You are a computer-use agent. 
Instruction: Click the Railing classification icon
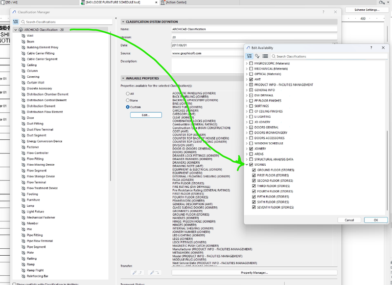pos(23,259)
